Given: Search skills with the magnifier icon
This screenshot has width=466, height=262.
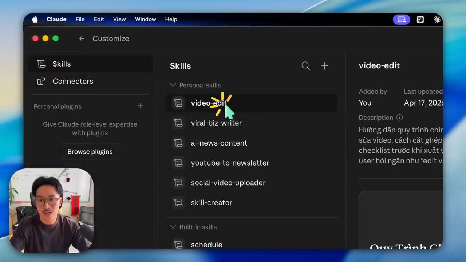Looking at the screenshot, I should [306, 66].
